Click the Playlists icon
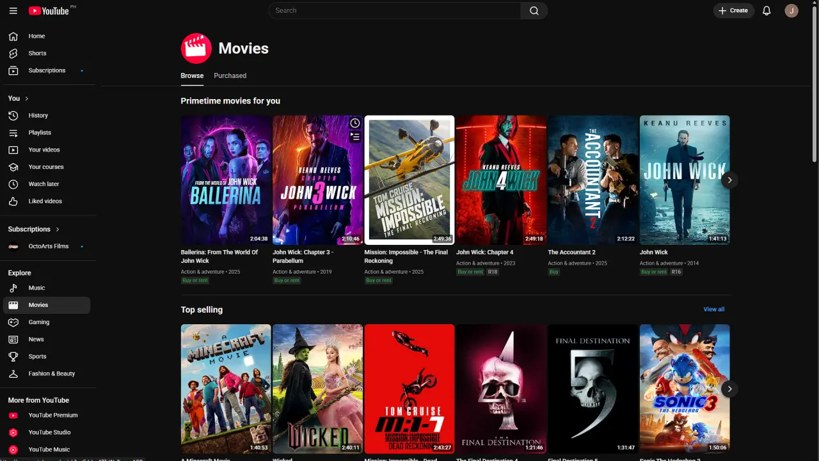This screenshot has height=461, width=819. [x=13, y=133]
